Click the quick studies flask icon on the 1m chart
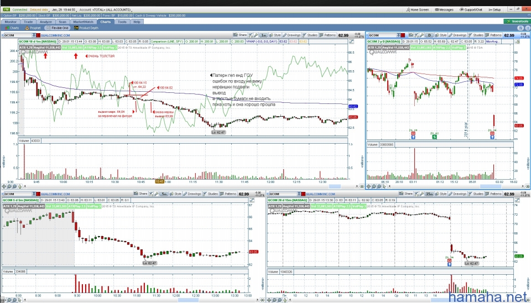Image resolution: width=531 pixels, height=303 pixels. click(x=251, y=35)
